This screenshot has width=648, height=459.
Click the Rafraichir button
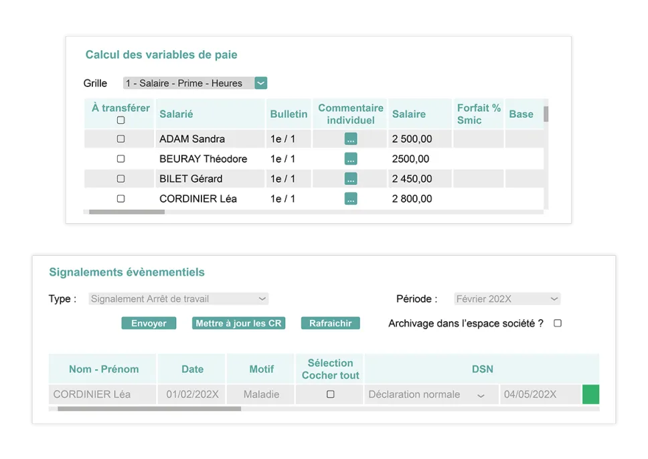pyautogui.click(x=330, y=323)
